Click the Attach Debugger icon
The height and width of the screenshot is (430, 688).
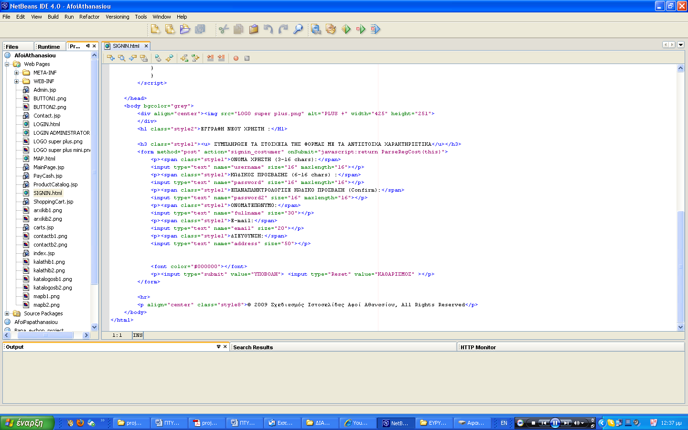pos(376,29)
